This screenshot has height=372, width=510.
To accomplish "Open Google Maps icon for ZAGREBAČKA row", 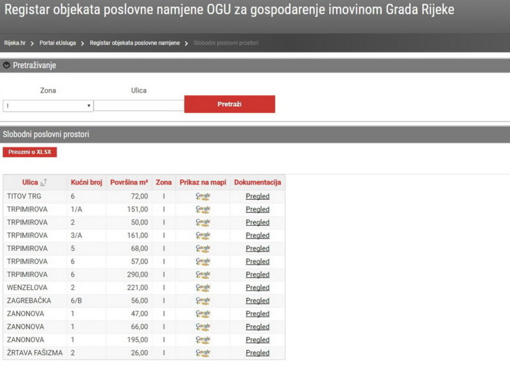I will coord(203,300).
